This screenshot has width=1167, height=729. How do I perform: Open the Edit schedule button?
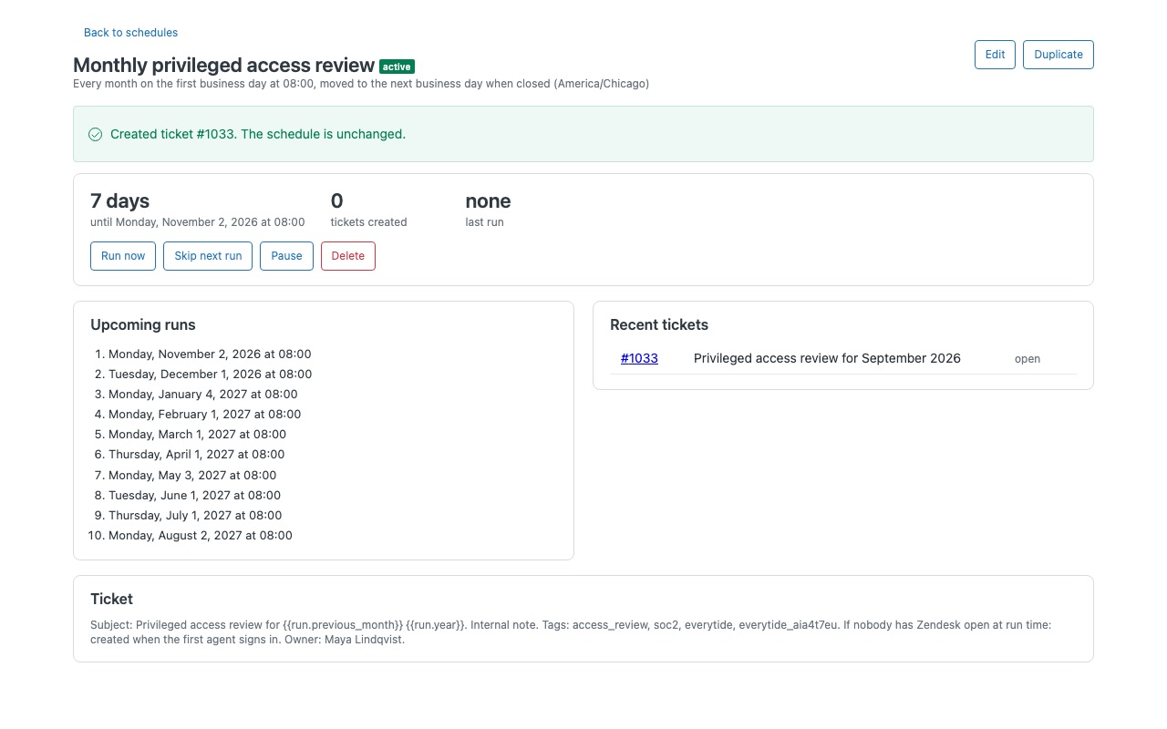coord(995,55)
